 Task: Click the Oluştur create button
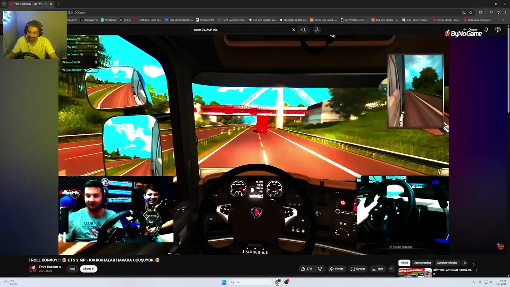(x=470, y=29)
